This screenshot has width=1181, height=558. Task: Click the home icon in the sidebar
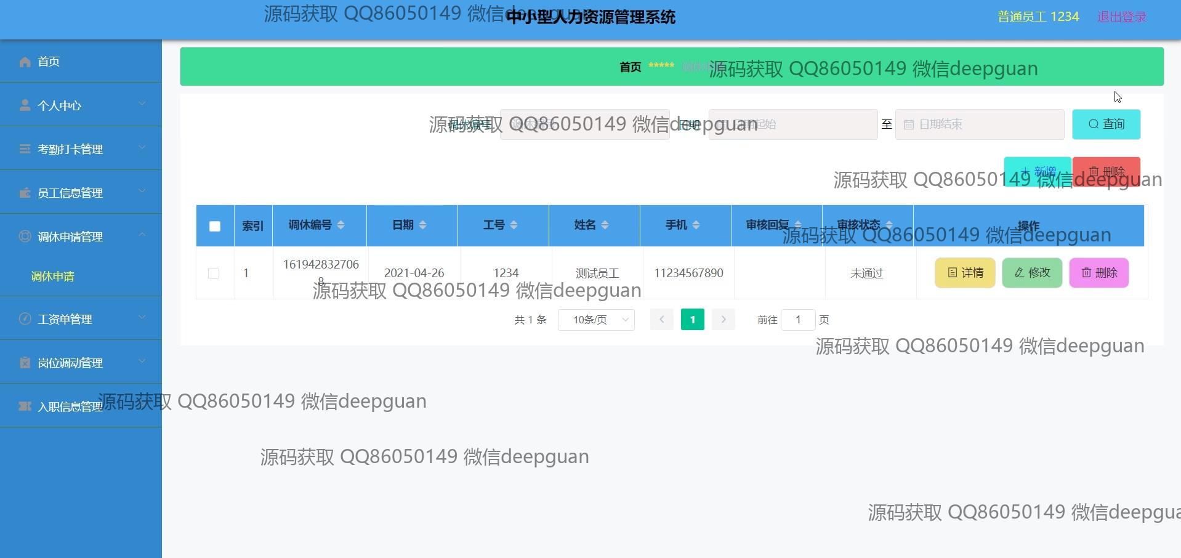pos(25,62)
